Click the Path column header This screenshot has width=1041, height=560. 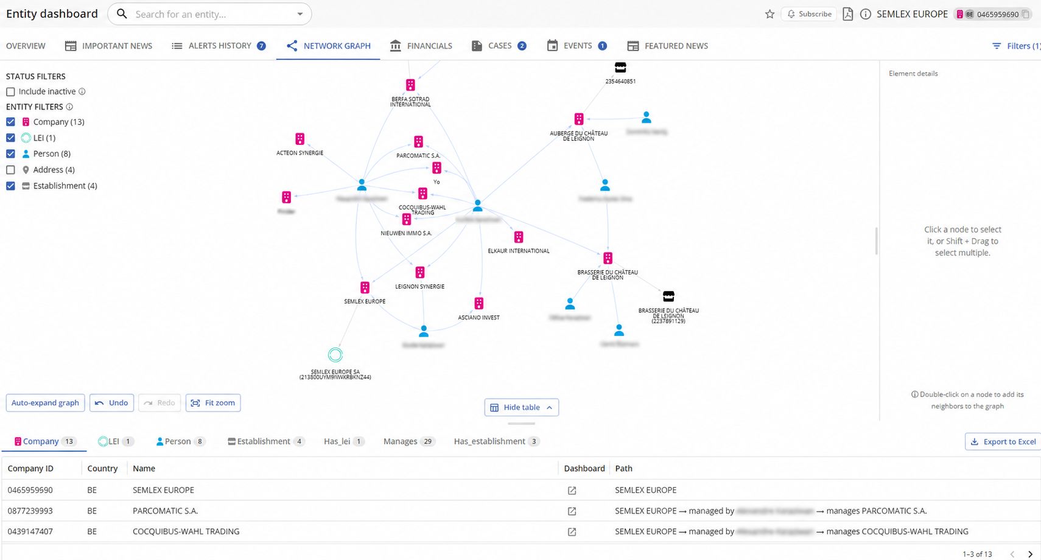(623, 468)
